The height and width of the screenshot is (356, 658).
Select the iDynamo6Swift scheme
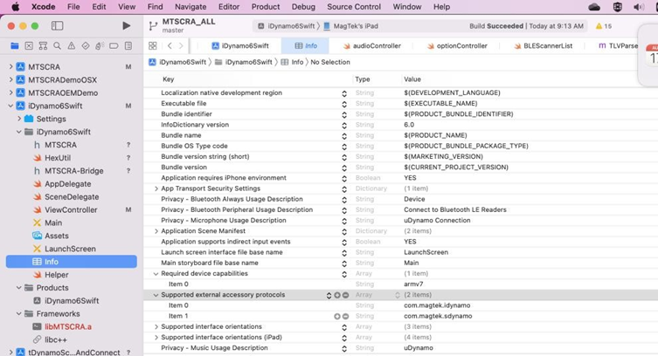pos(287,26)
